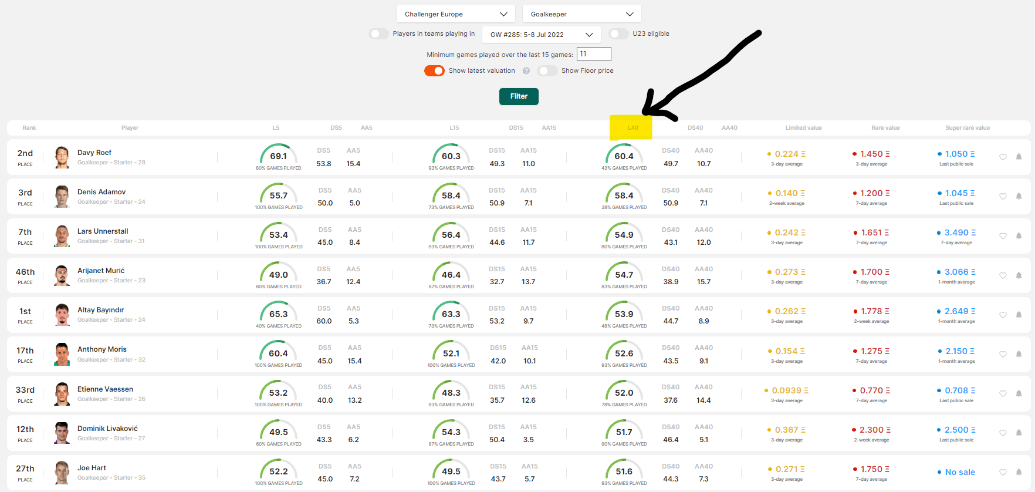1035x492 pixels.
Task: Favorite Etienne Vaessen with the heart icon
Action: pos(1003,393)
